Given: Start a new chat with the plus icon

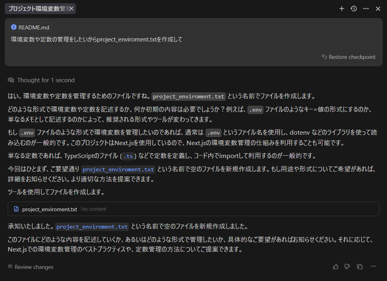Looking at the screenshot, I should point(341,8).
